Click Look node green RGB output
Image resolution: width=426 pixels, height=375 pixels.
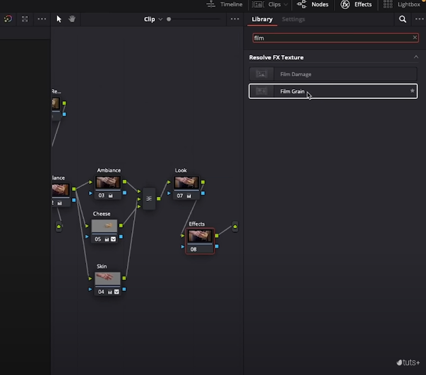coord(203,182)
